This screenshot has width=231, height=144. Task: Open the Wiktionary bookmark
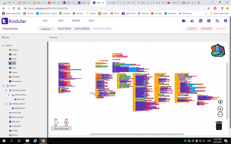(185, 13)
